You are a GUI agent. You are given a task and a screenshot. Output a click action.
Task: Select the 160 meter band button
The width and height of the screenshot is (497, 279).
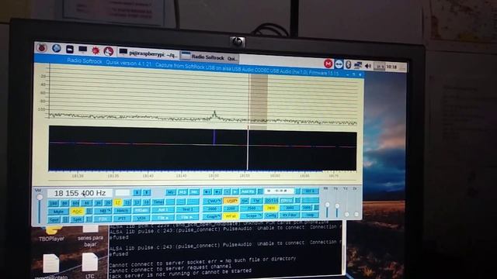pyautogui.click(x=54, y=203)
